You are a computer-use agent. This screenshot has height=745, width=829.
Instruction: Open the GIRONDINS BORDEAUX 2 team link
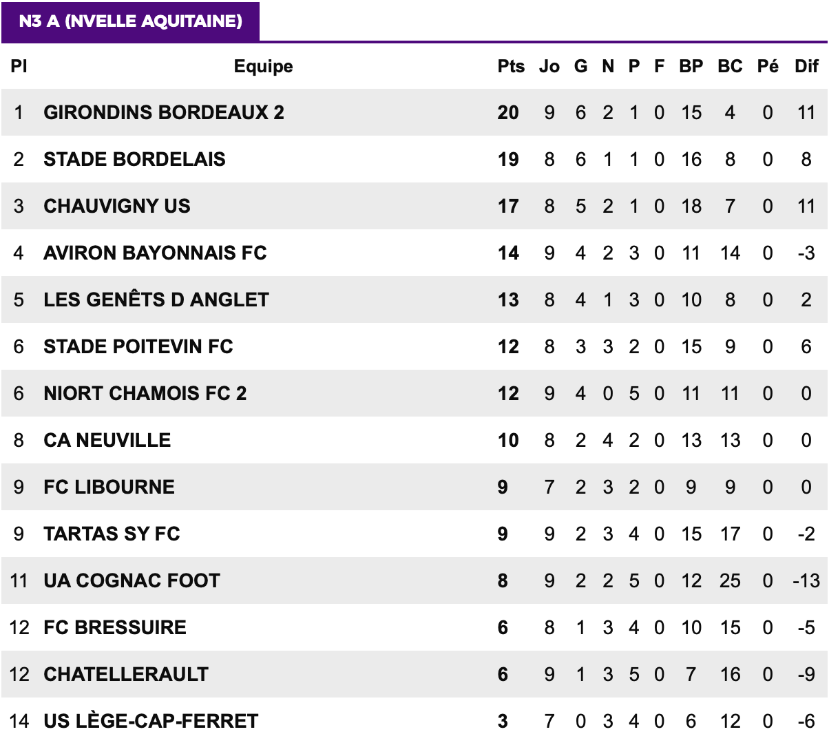click(164, 112)
